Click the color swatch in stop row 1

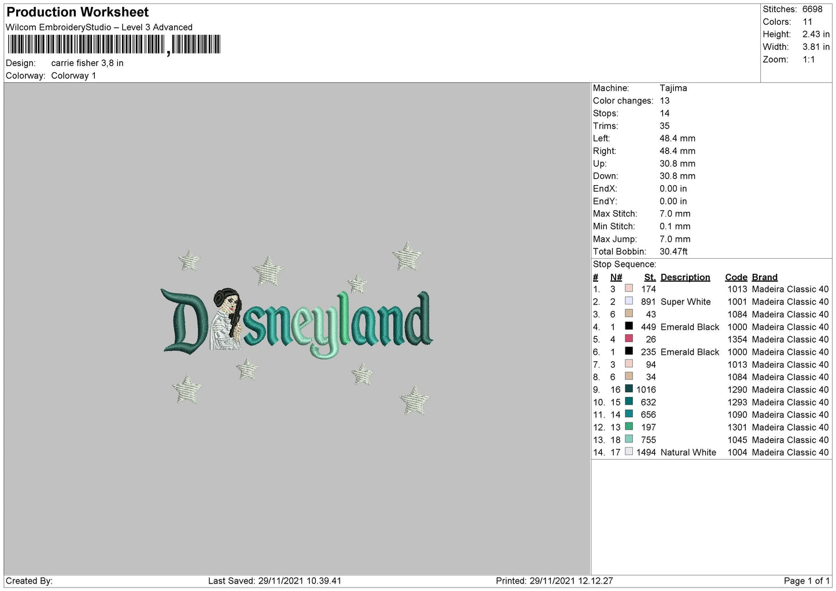[x=629, y=288]
